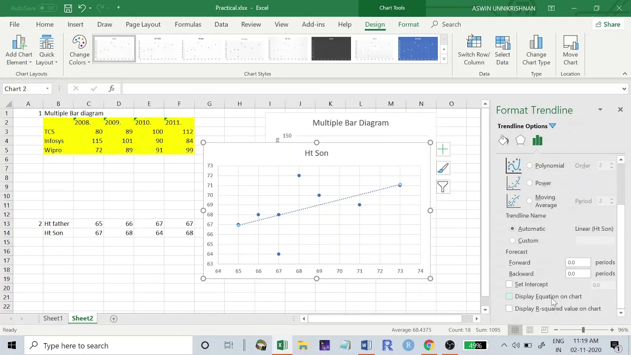631x355 pixels.
Task: Open File Explorer from taskbar
Action: coord(303,345)
